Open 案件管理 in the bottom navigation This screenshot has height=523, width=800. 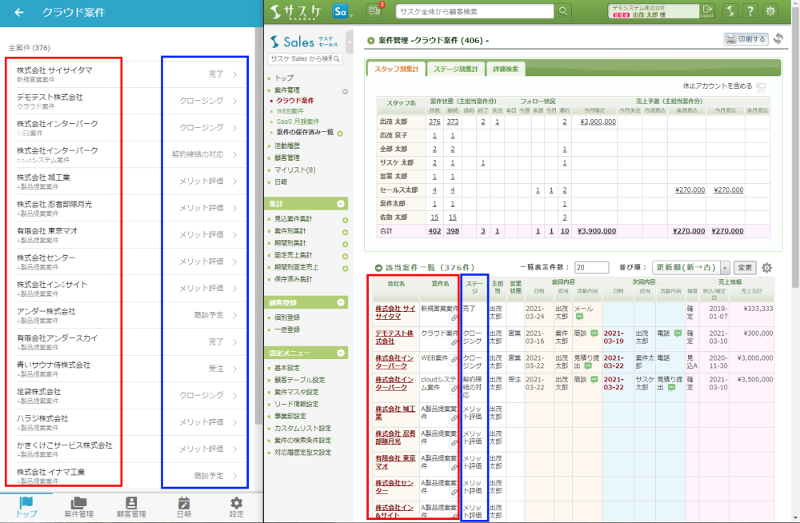[x=78, y=507]
